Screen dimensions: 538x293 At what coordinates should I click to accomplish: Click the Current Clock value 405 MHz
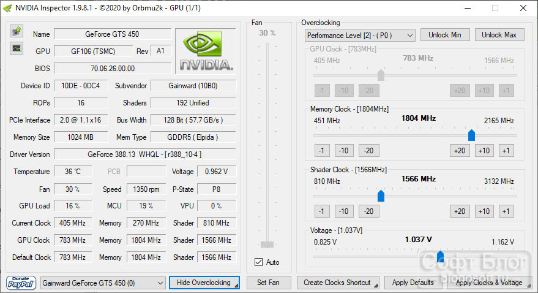click(73, 223)
